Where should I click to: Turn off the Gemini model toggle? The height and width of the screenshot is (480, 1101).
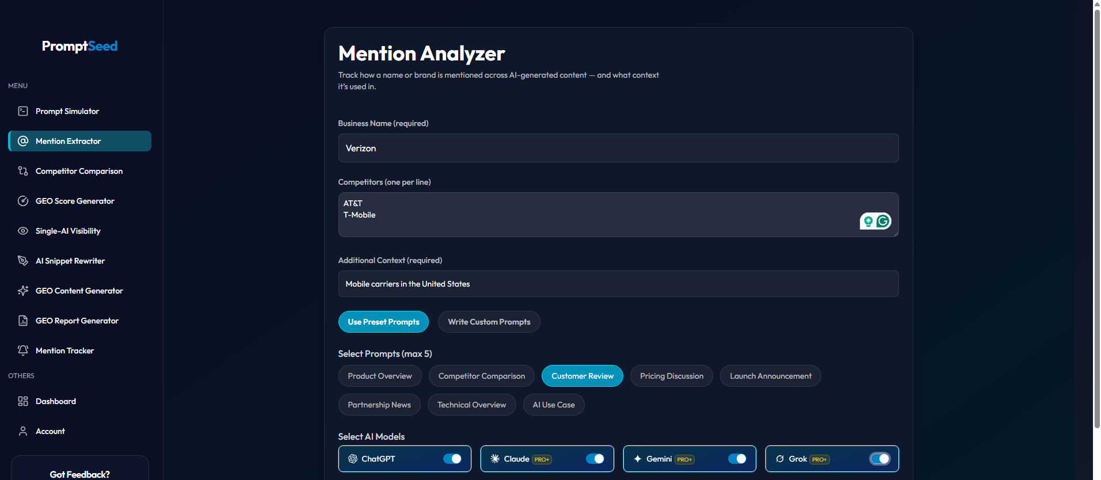[737, 459]
